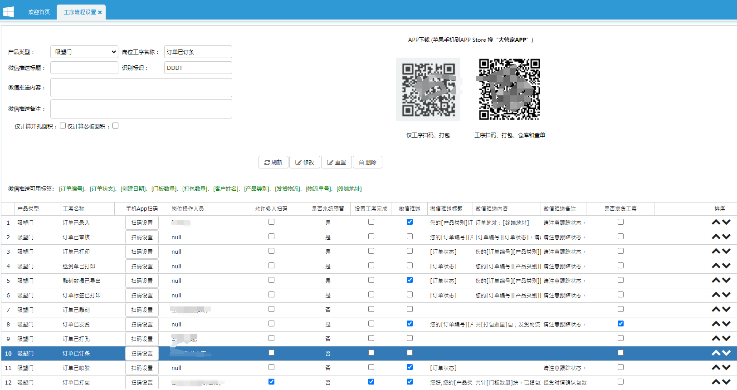Toggle 仅计算芯板面积 checkbox

click(x=115, y=126)
